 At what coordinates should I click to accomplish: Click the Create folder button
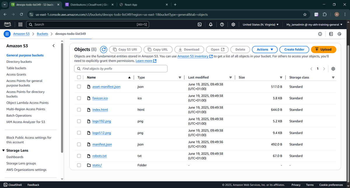click(294, 50)
